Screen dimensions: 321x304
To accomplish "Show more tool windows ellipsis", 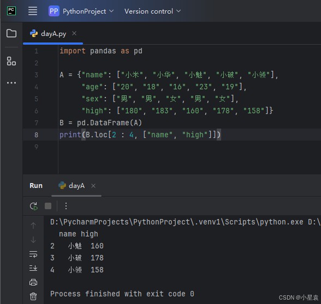I will (x=11, y=83).
